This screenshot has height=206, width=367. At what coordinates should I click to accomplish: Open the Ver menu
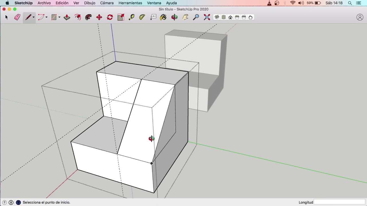click(76, 3)
